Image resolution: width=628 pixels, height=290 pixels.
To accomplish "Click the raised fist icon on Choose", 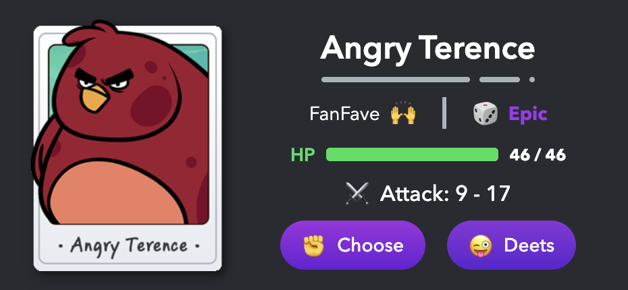I will point(313,245).
